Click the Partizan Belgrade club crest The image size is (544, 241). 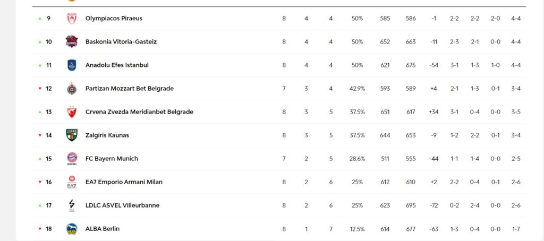(x=72, y=89)
